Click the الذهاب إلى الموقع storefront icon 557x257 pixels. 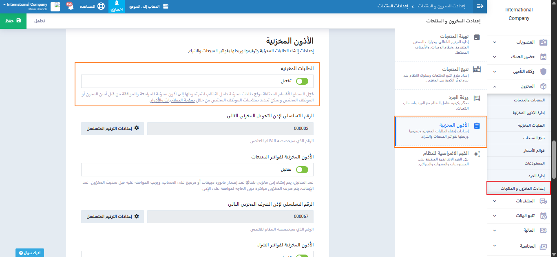coord(166,7)
